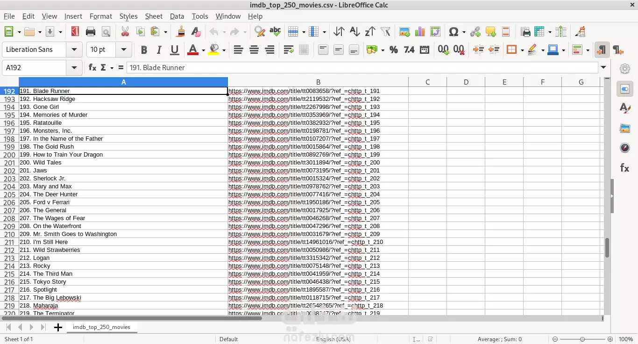The width and height of the screenshot is (638, 344).
Task: Click Insert Hyperlink icon
Action: (475, 32)
